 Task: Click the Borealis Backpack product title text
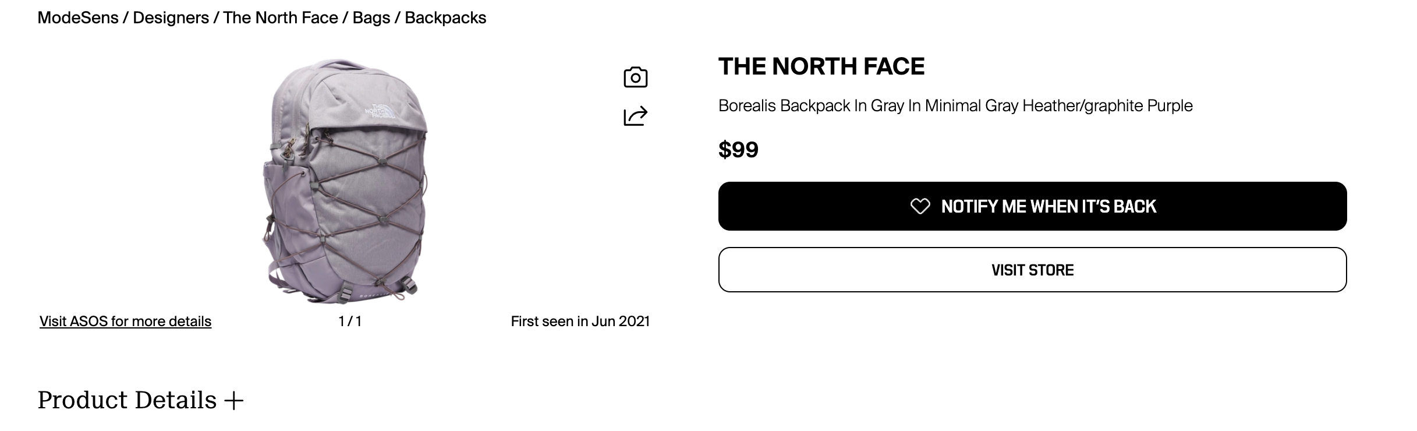pyautogui.click(x=955, y=106)
